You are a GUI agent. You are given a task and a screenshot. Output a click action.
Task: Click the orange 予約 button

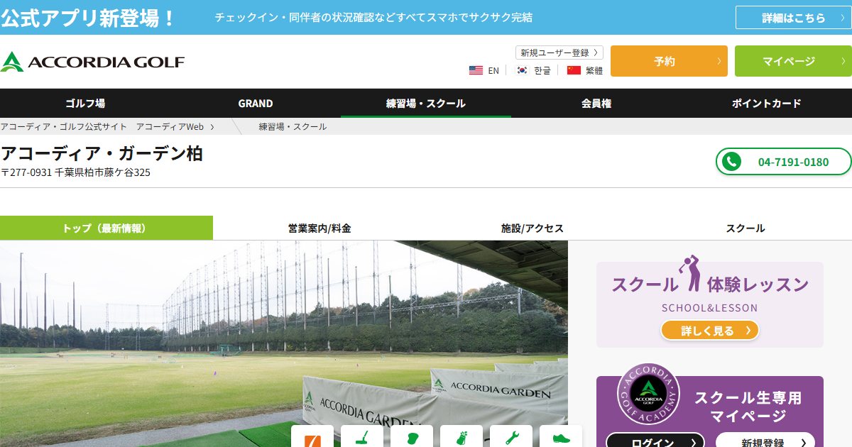669,61
